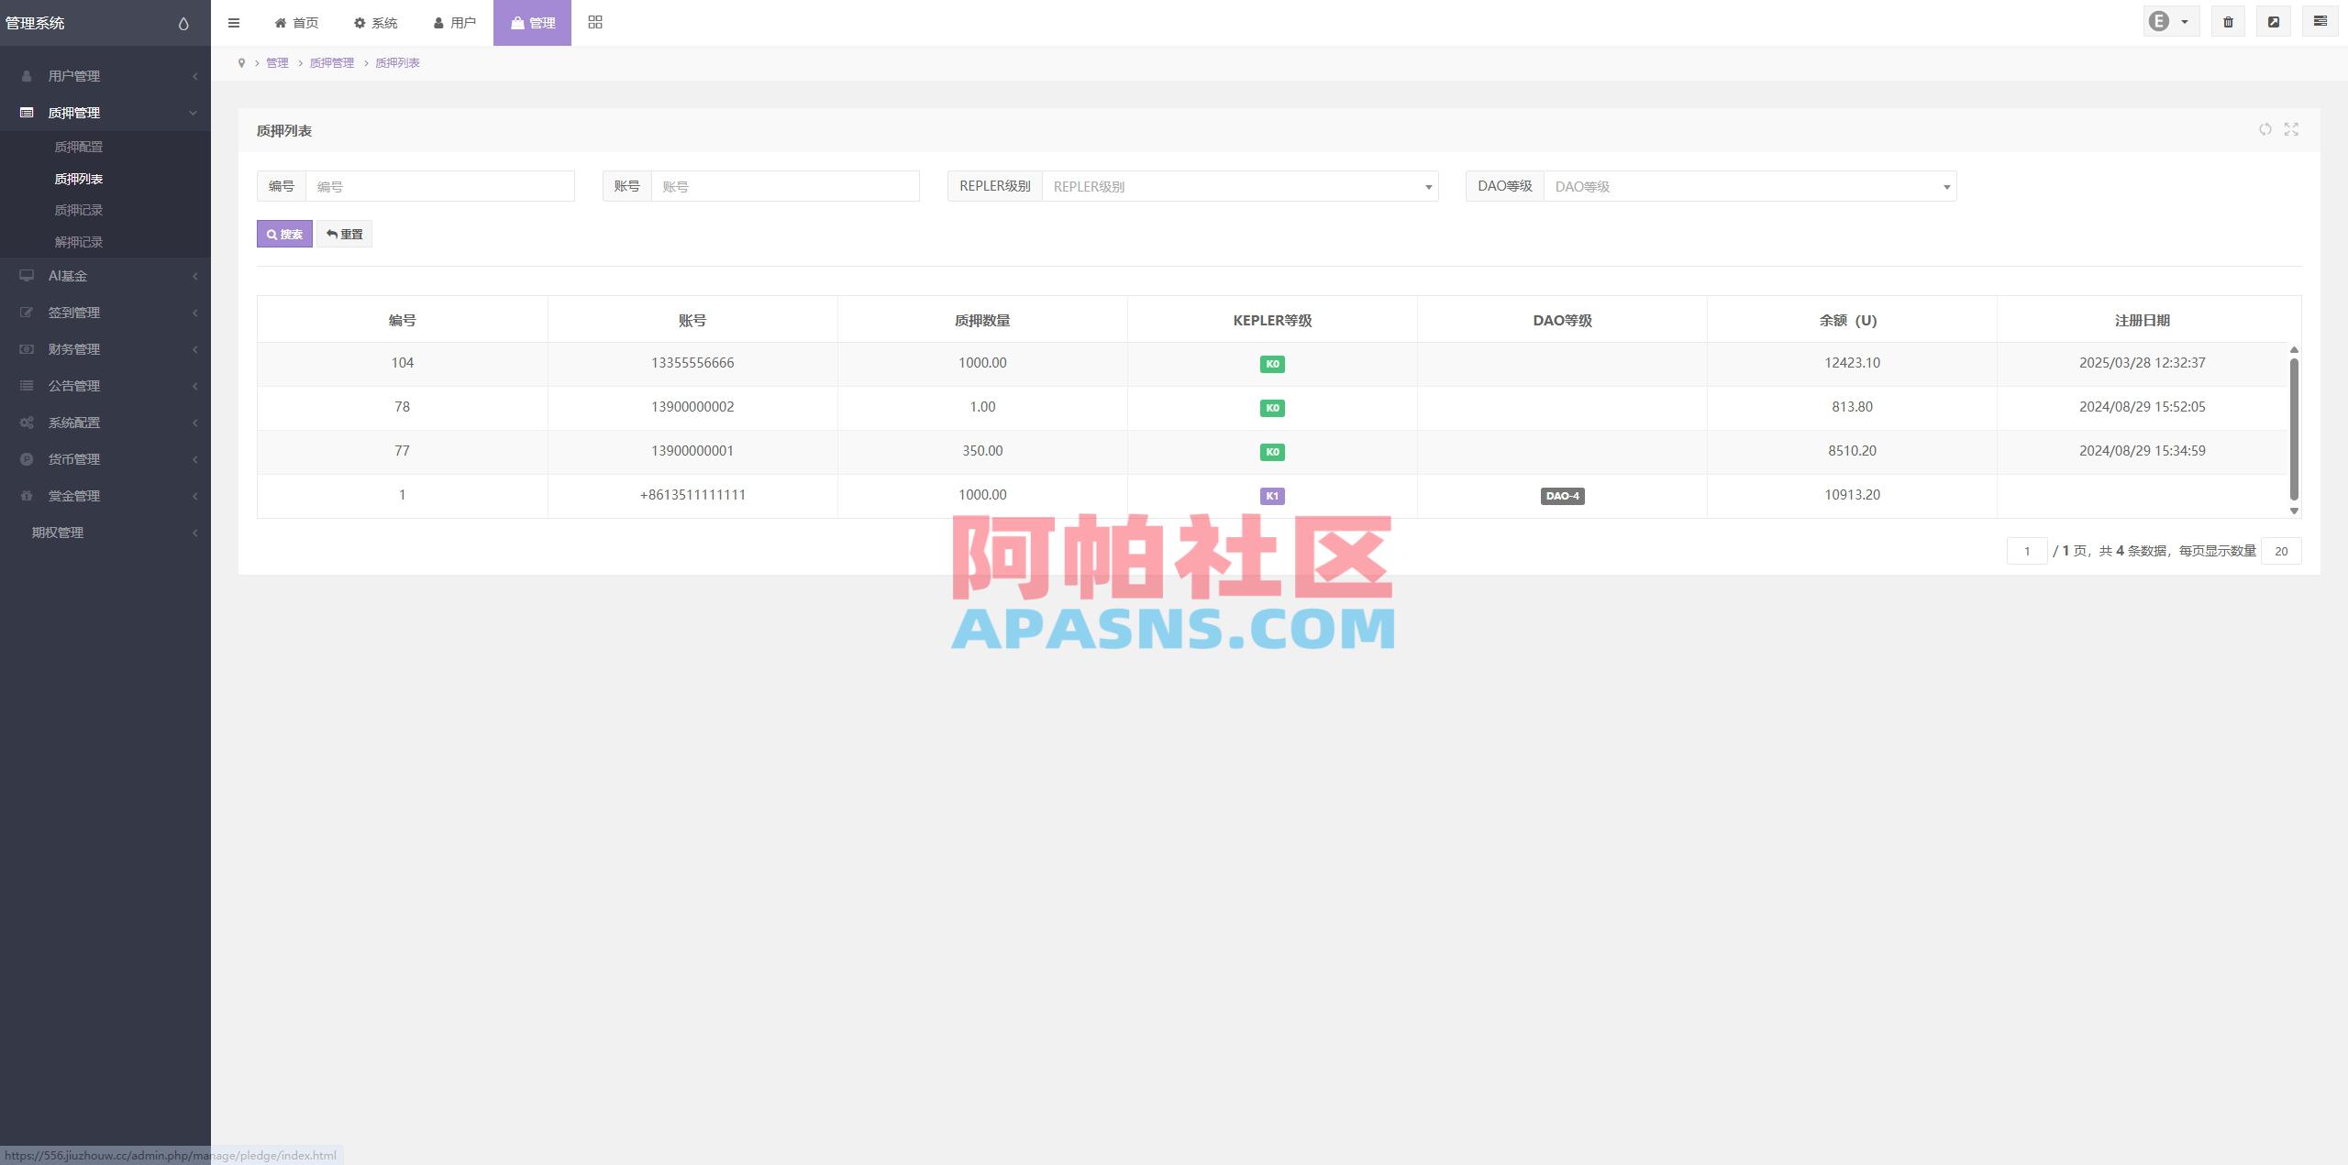Select 解押记录 in the sidebar

click(78, 242)
